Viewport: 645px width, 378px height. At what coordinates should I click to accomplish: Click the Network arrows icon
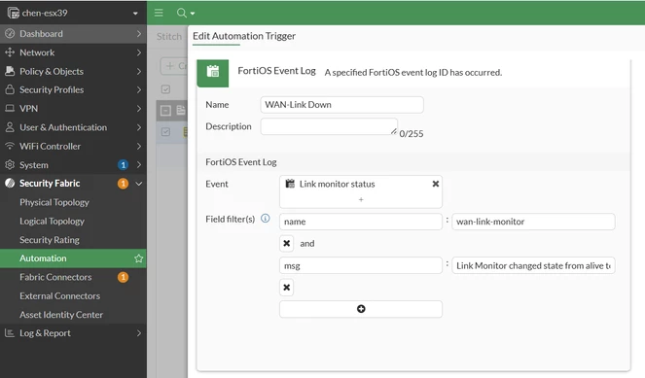click(x=10, y=52)
